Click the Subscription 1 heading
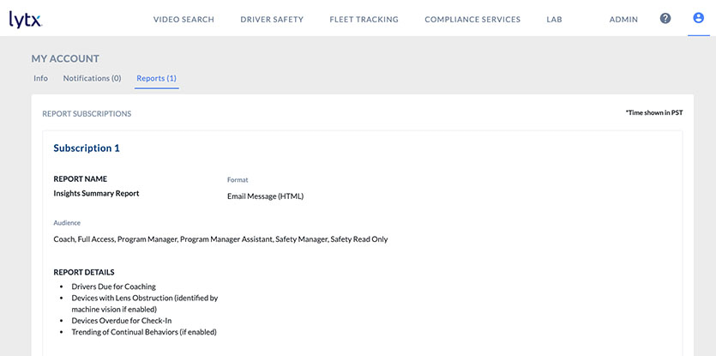Image resolution: width=716 pixels, height=356 pixels. (x=87, y=148)
